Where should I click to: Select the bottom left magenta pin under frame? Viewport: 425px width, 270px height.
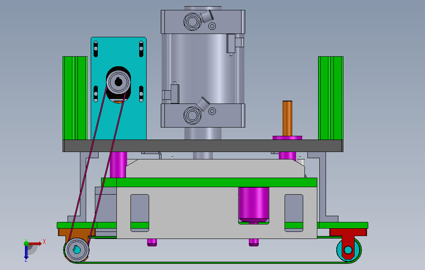(x=152, y=242)
